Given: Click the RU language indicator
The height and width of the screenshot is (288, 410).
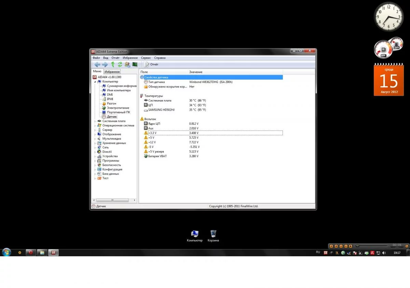Looking at the screenshot, I should click(318, 252).
